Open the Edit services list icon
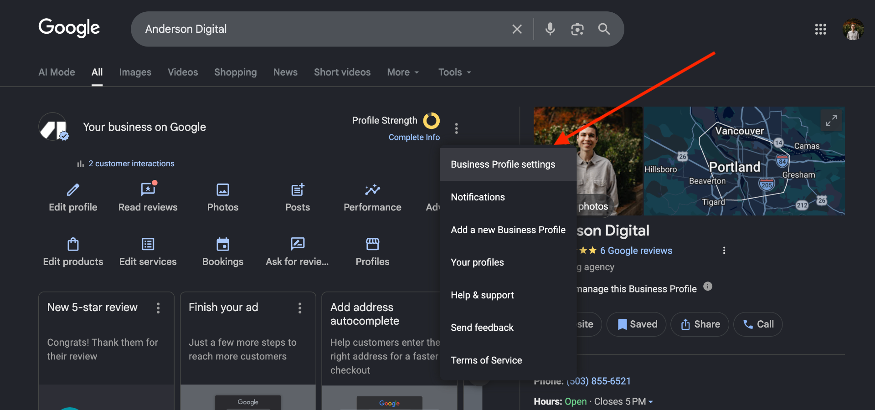The width and height of the screenshot is (875, 410). (x=148, y=244)
